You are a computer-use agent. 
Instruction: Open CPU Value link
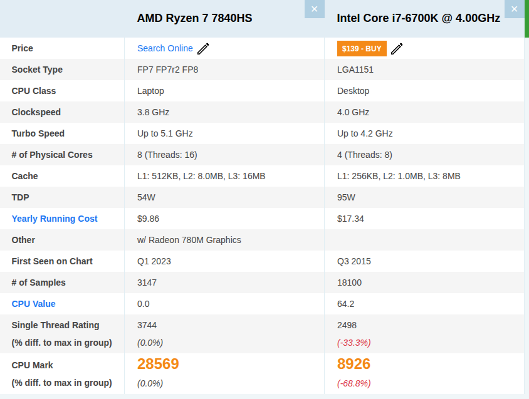coord(33,304)
